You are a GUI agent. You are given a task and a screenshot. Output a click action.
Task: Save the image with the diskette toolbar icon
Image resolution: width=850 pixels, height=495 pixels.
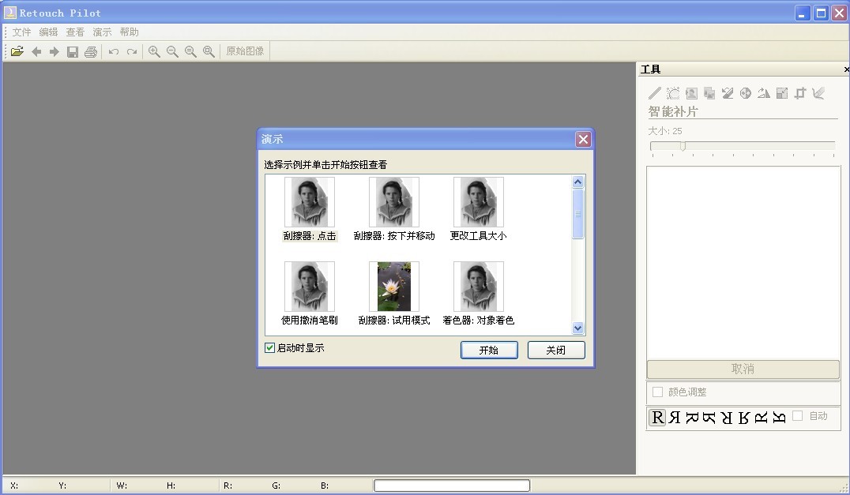73,51
